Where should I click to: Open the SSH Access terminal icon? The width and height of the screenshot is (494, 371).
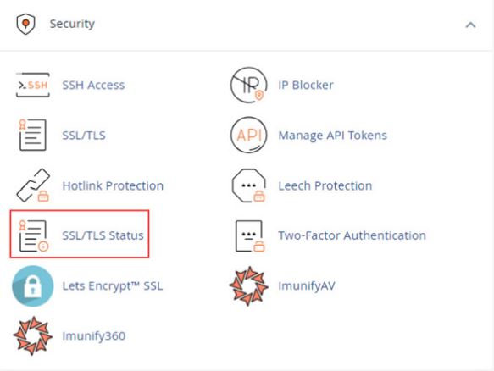click(x=33, y=85)
